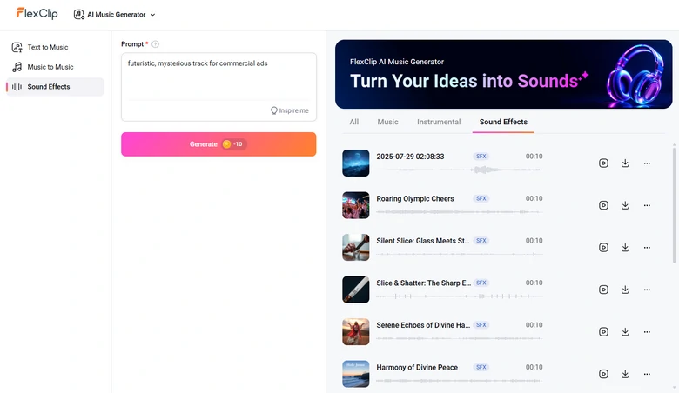
Task: Click into the prompt text field
Action: pos(218,78)
